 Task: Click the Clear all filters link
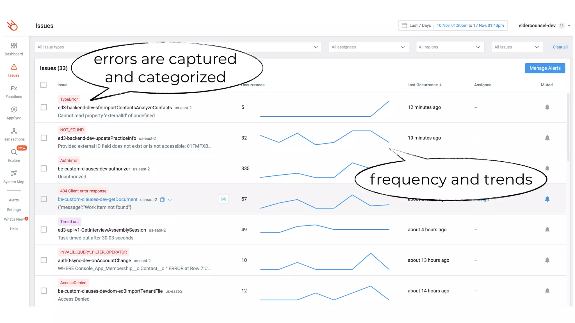point(560,47)
